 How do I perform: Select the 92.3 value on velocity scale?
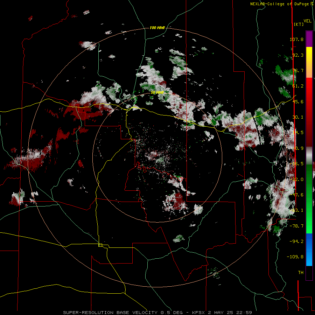(298, 55)
